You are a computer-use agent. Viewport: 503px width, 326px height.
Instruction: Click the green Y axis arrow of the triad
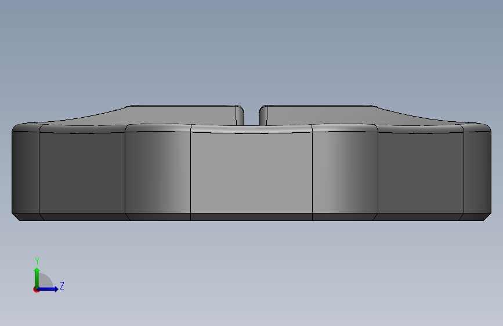coord(37,277)
